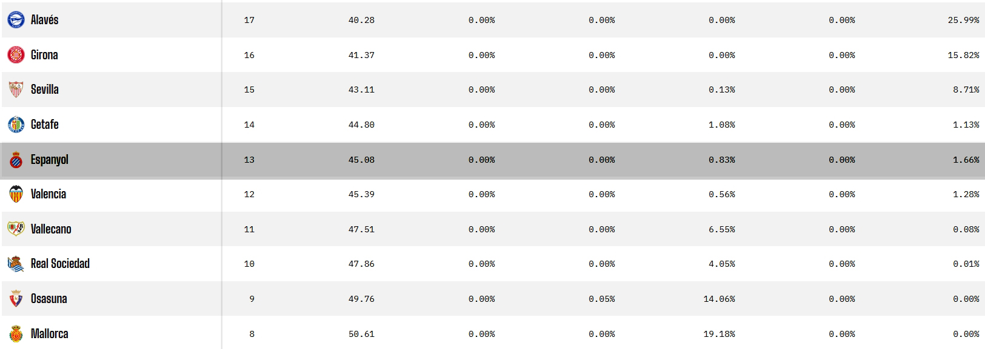
Task: Click Espanyol's 45.08 points value
Action: coord(361,160)
